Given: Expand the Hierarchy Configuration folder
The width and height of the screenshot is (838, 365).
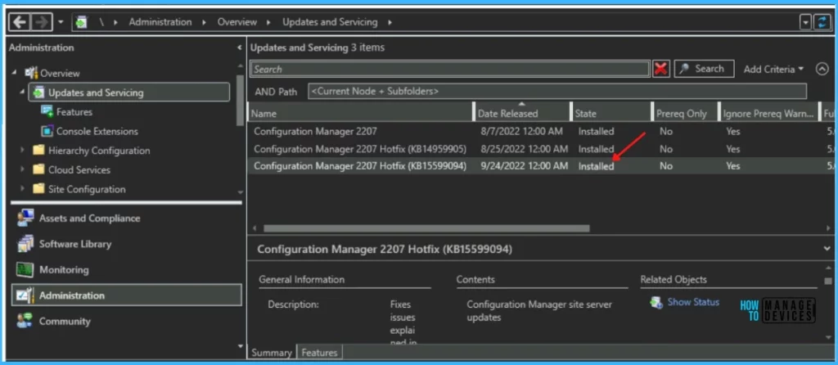Looking at the screenshot, I should point(22,150).
